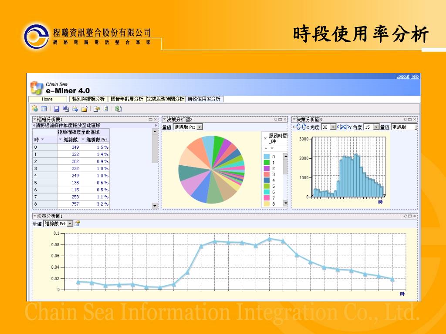
Task: Open X 角度 dropdown showing 30
Action: 333,127
